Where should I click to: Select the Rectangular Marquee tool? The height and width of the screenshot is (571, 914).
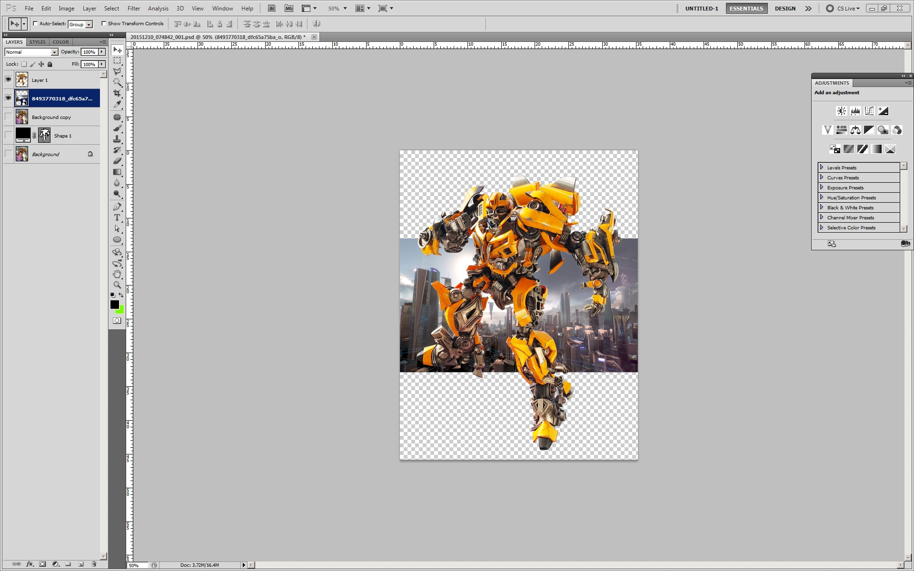pos(117,61)
